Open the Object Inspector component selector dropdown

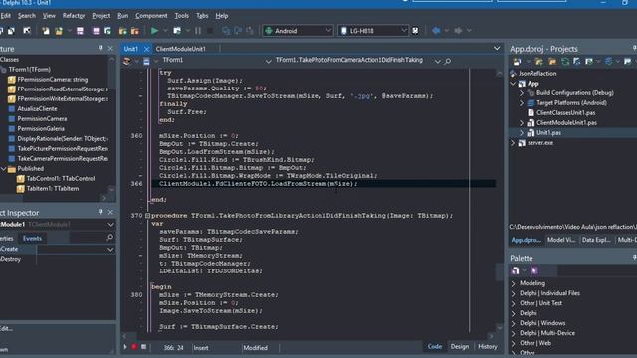(x=110, y=225)
